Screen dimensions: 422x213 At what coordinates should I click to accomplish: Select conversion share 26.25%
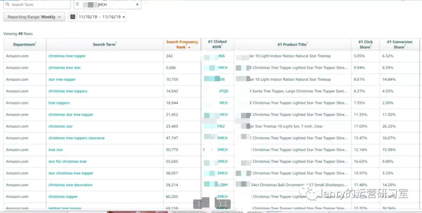(389, 126)
